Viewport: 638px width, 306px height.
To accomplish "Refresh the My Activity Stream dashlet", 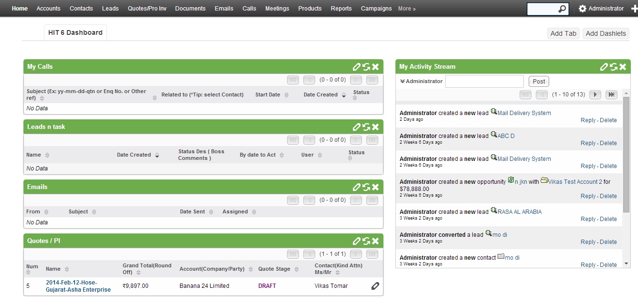I will tap(614, 67).
